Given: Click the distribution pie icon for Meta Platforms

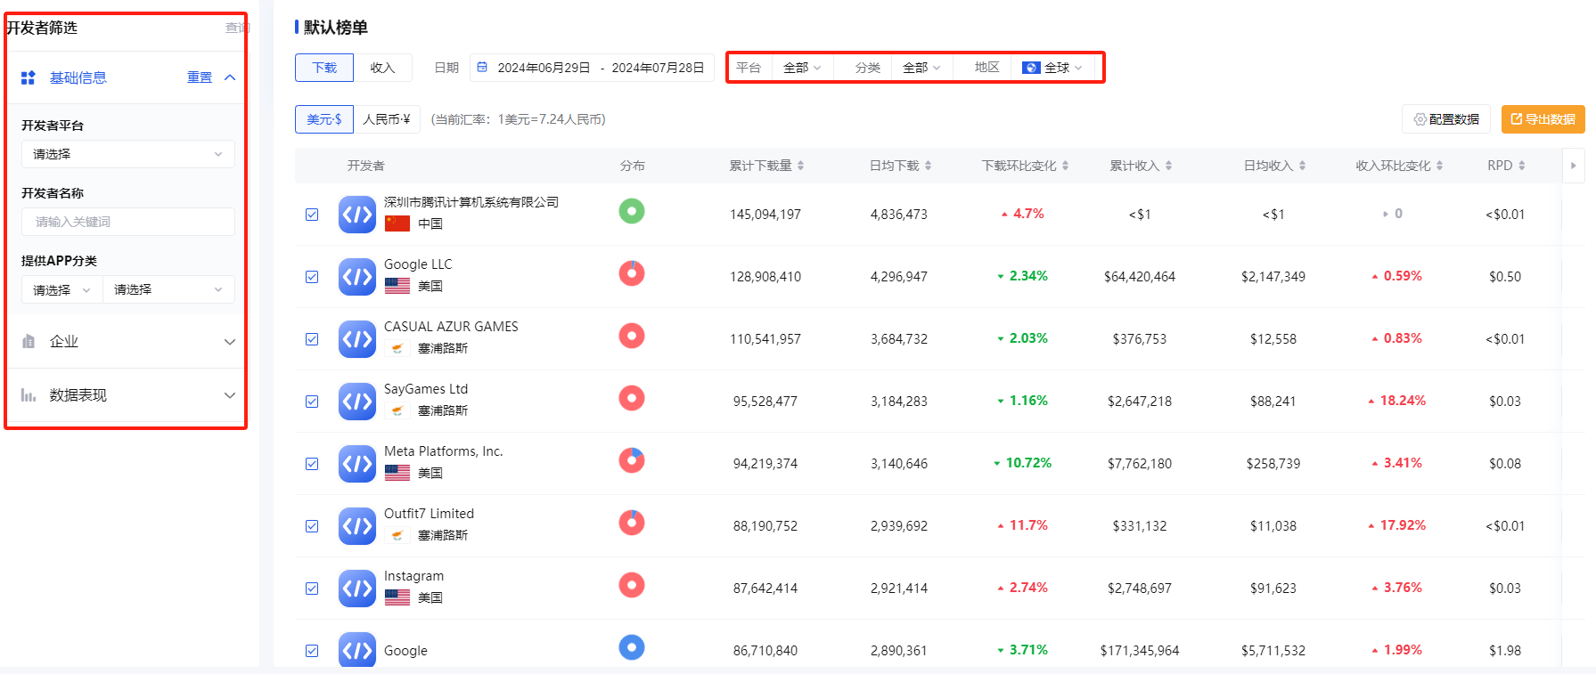Looking at the screenshot, I should point(632,460).
